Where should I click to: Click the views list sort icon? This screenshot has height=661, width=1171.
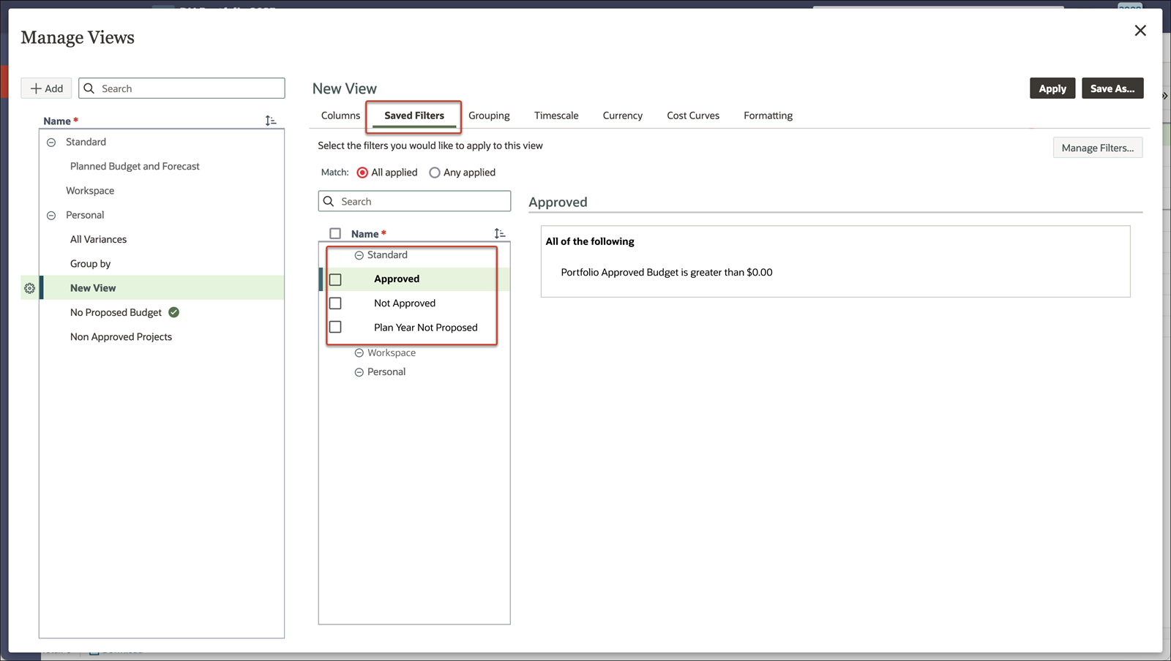271,121
